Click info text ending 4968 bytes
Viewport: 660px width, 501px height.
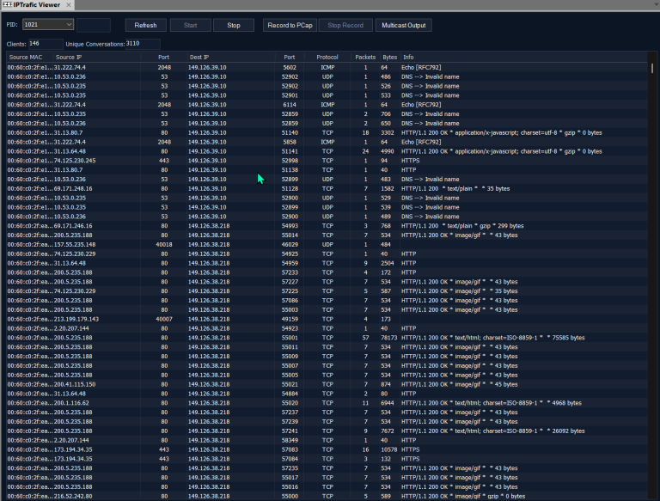point(492,403)
